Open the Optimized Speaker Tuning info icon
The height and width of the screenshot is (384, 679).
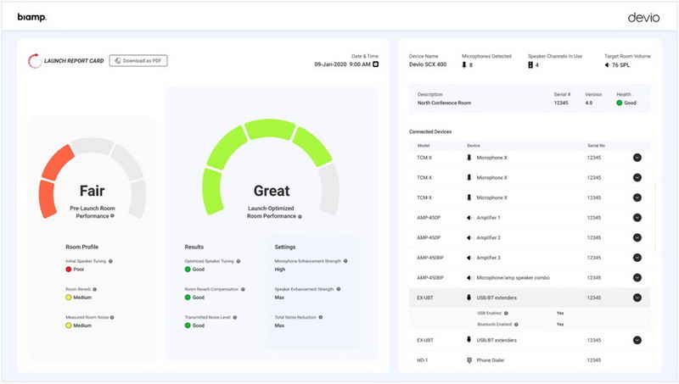(x=238, y=261)
